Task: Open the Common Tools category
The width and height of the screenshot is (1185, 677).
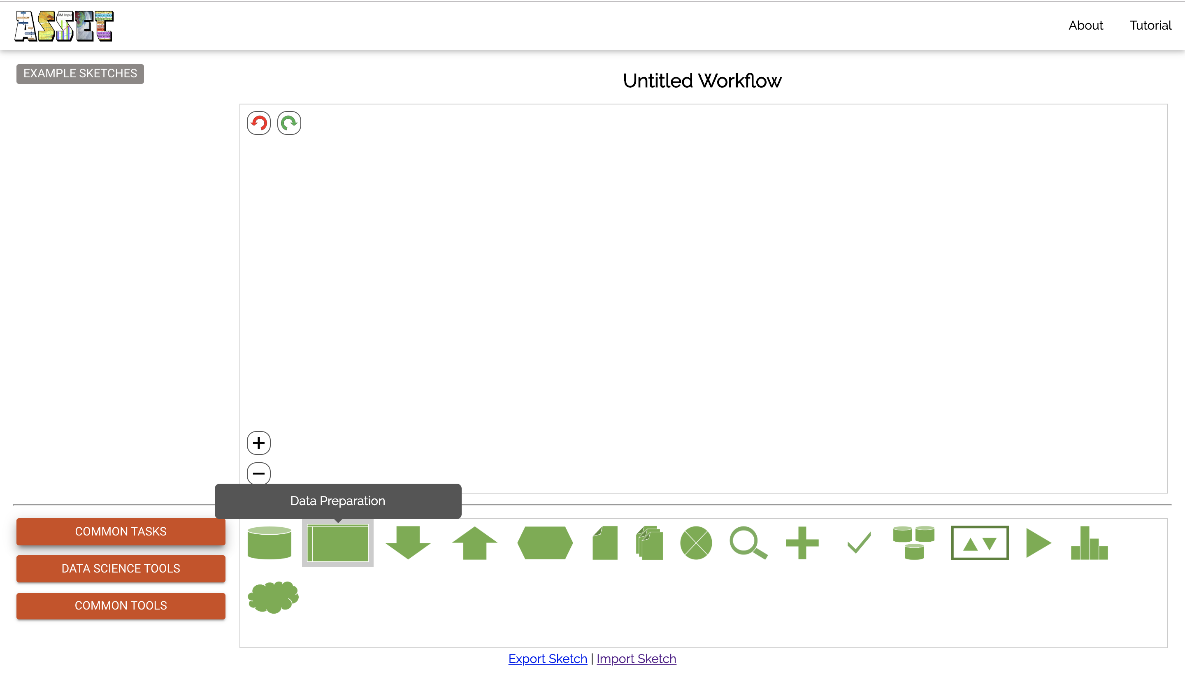Action: 121,605
